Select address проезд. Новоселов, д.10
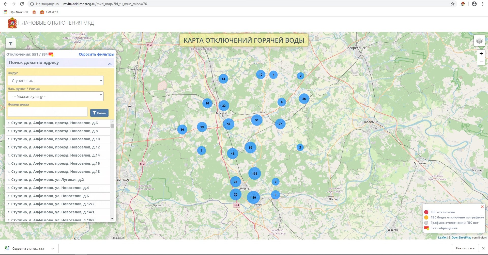 click(58, 139)
